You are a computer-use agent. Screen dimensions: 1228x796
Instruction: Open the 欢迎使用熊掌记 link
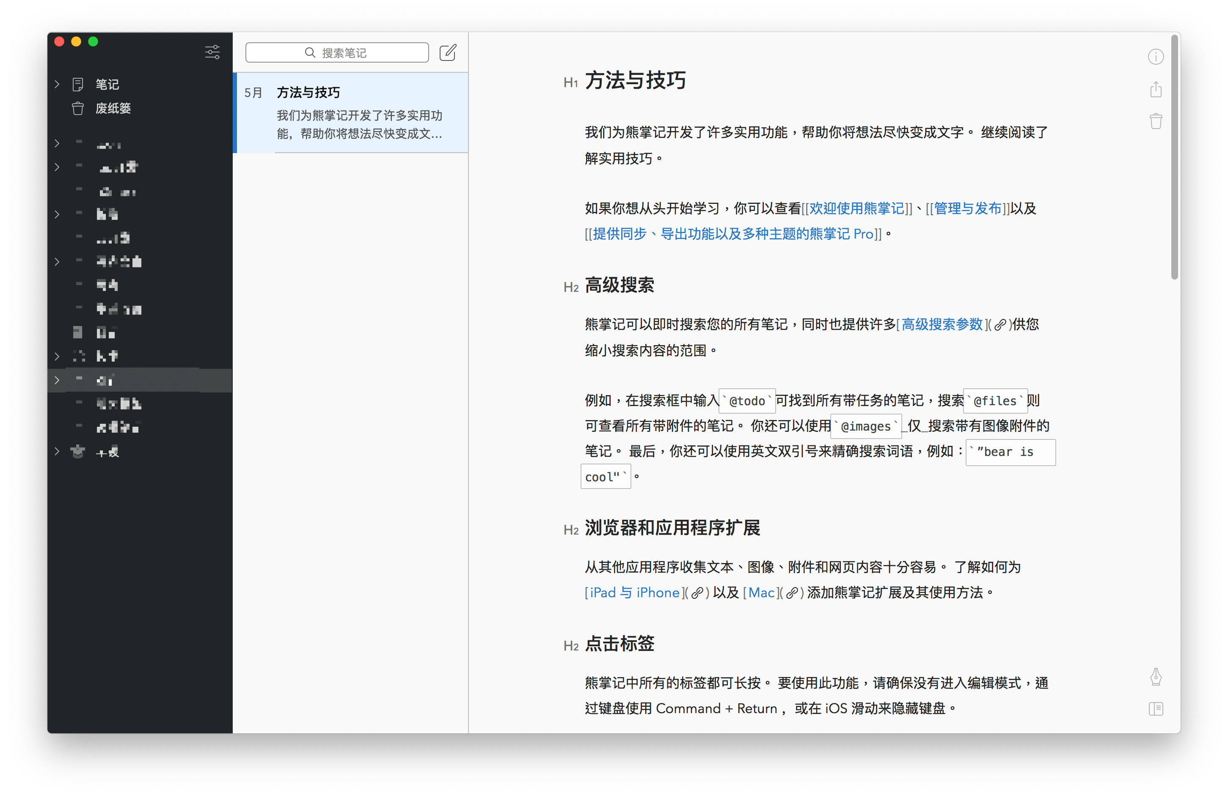856,209
